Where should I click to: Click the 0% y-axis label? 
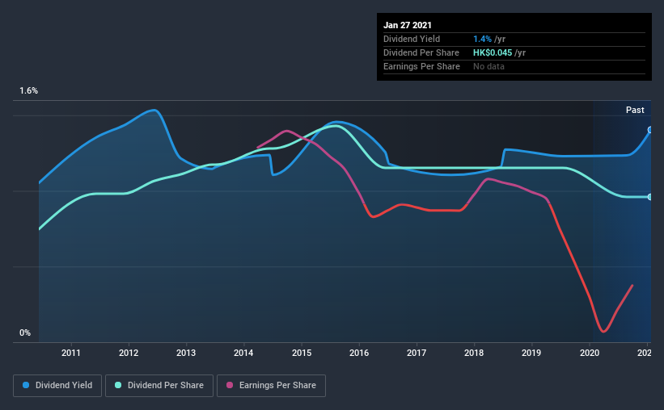tap(25, 333)
